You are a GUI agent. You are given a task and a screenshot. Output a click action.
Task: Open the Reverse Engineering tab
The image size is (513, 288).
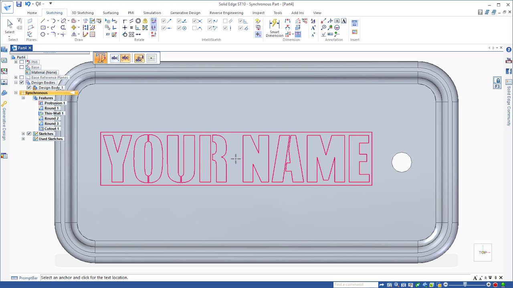[x=226, y=13]
